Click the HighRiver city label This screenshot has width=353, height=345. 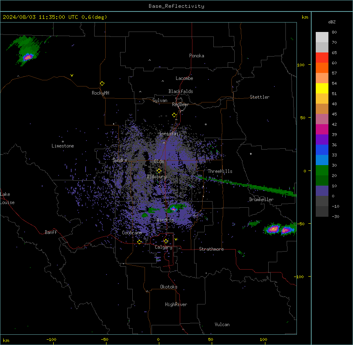[176, 304]
